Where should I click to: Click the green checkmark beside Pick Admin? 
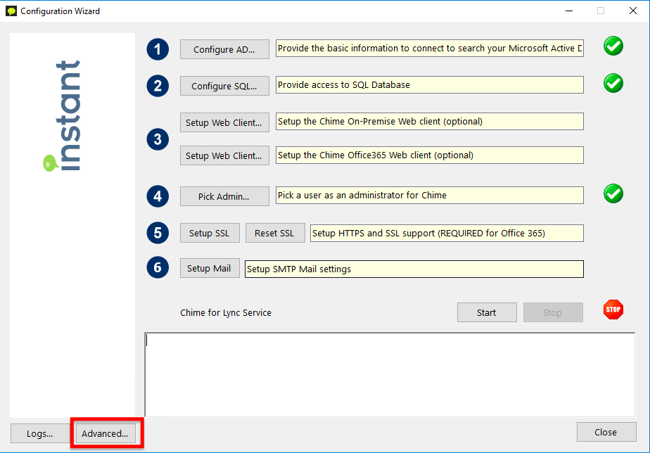point(613,193)
